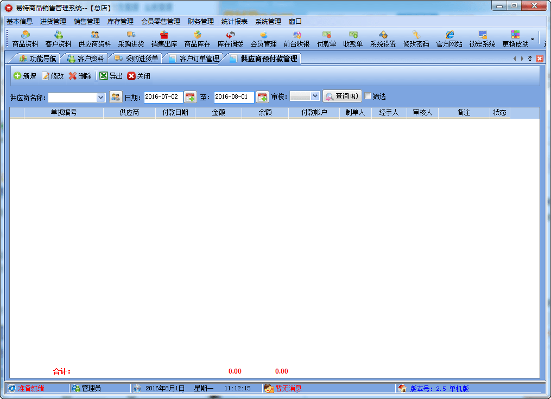Screen dimensions: 551x399
Task: Open 销售管理 menu
Action: pyautogui.click(x=87, y=21)
